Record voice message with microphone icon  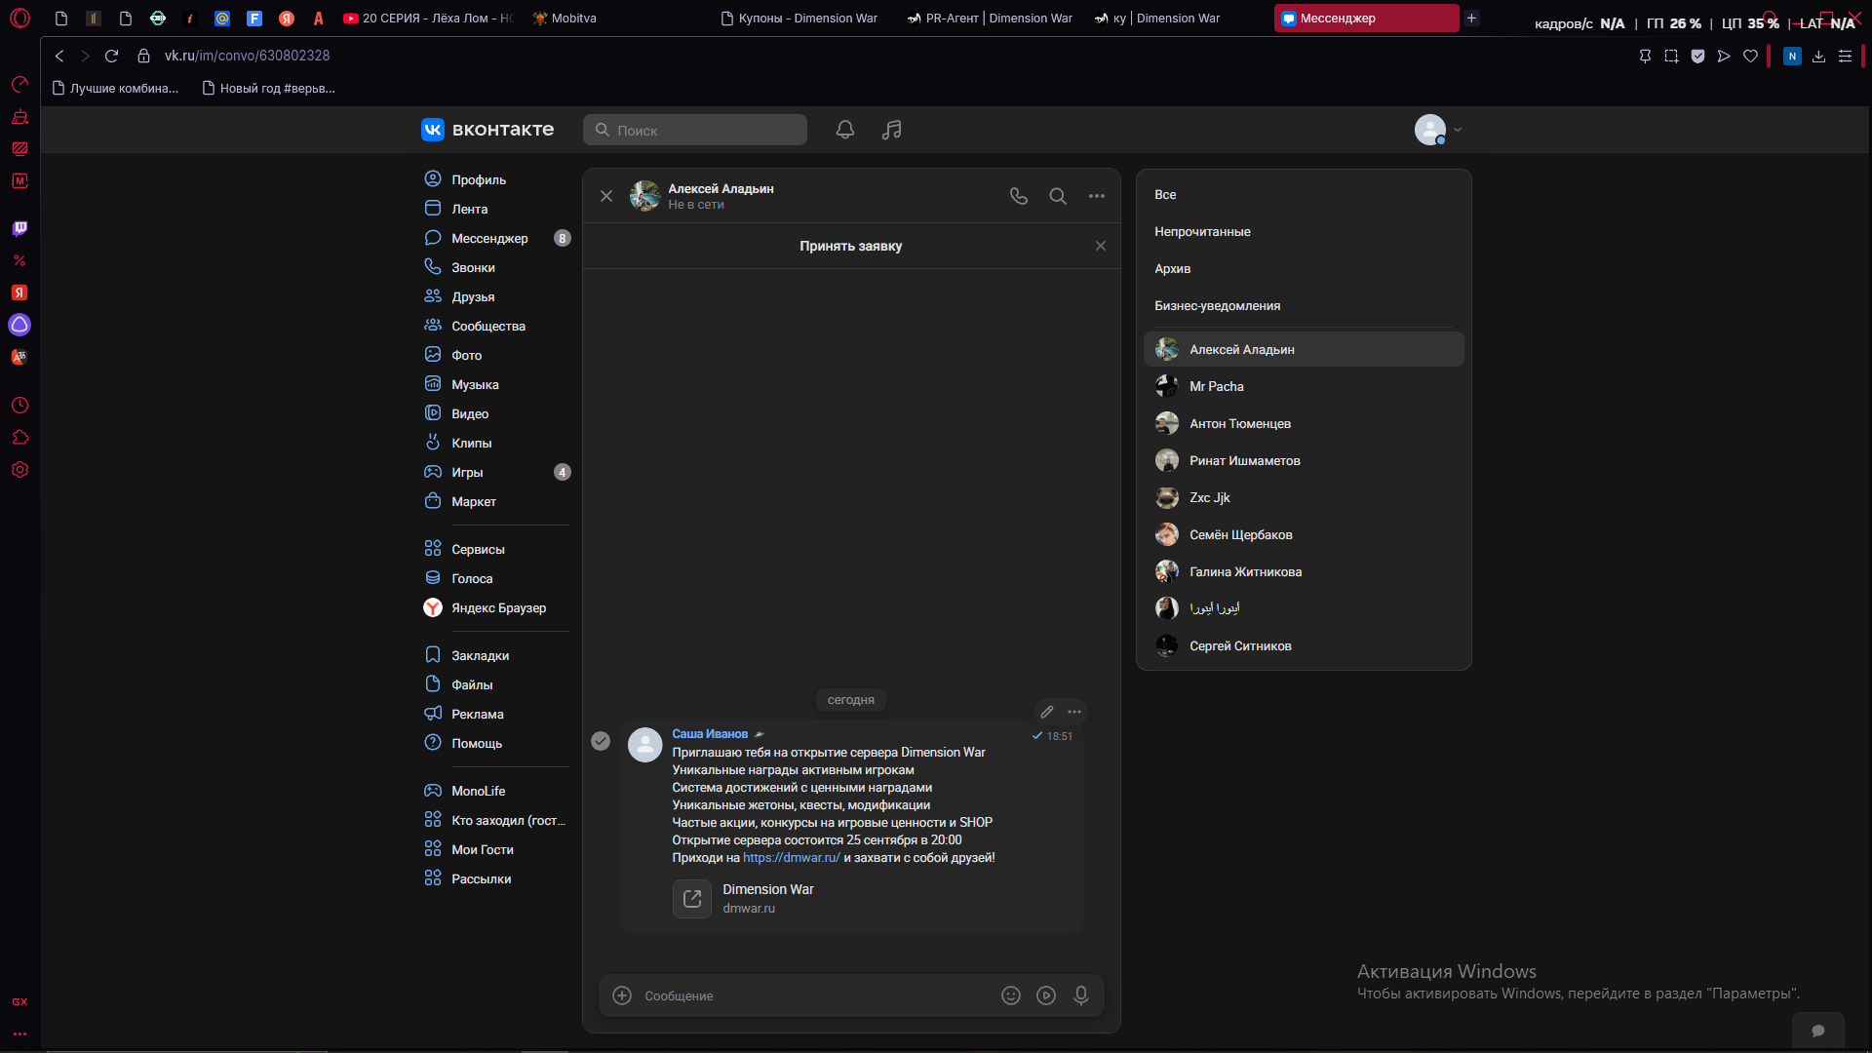pyautogui.click(x=1081, y=995)
